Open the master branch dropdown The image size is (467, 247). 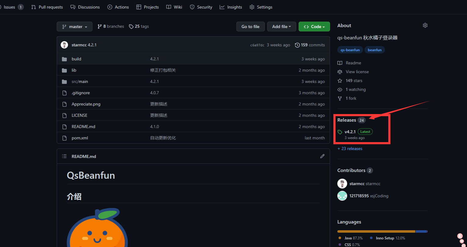point(74,27)
